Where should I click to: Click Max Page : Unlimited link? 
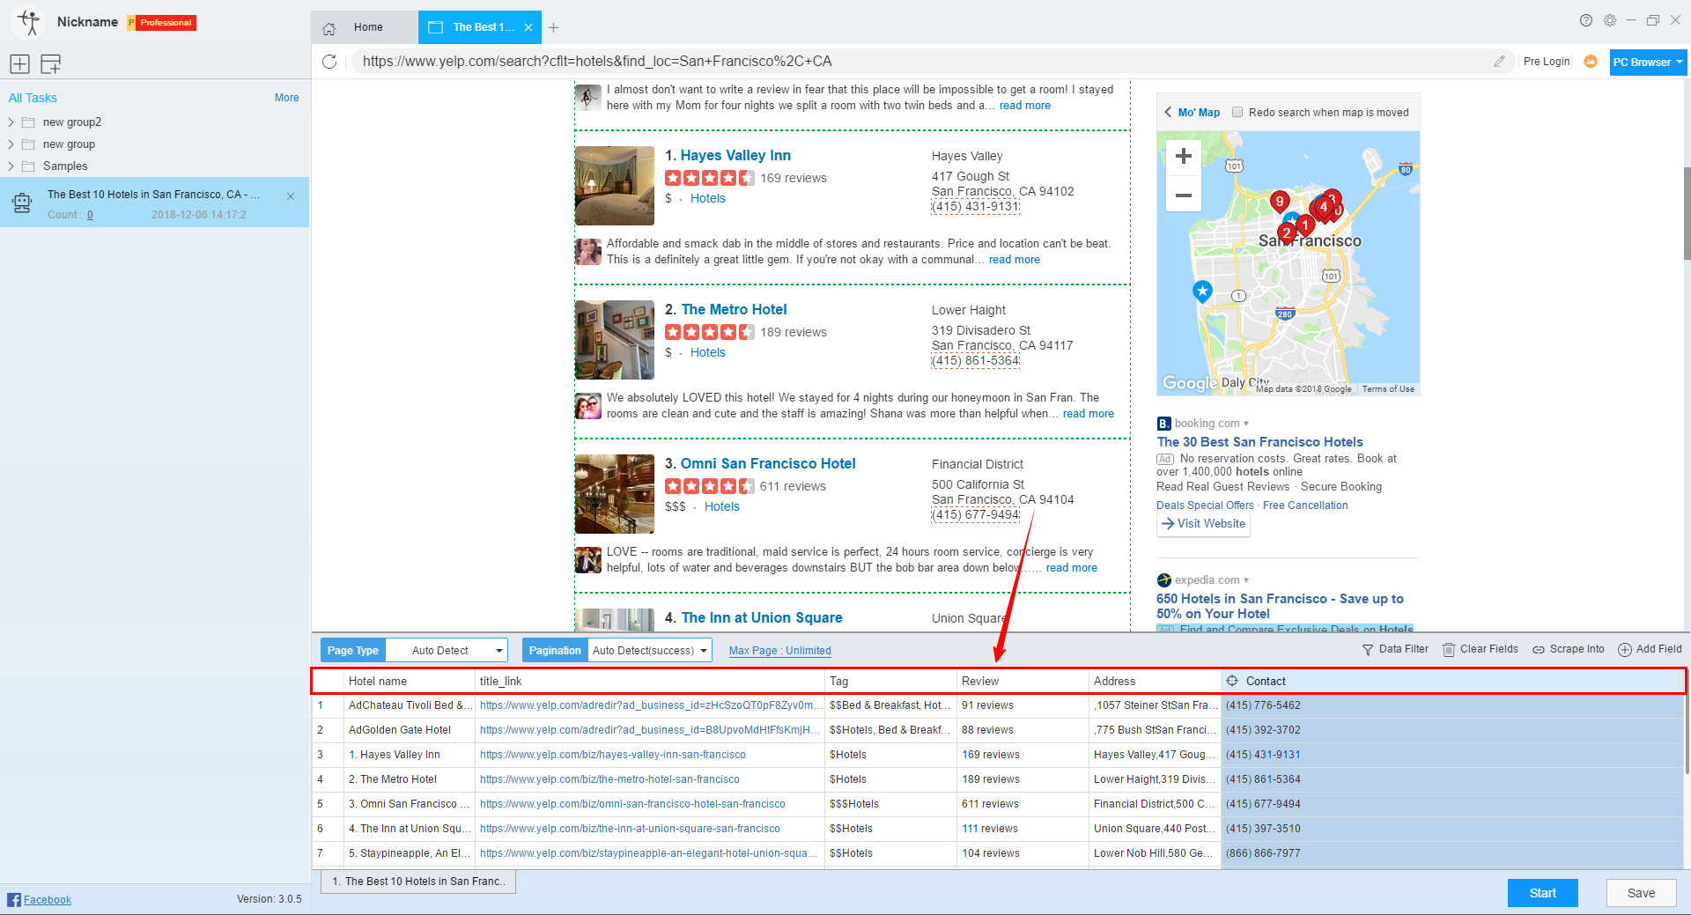tap(779, 651)
